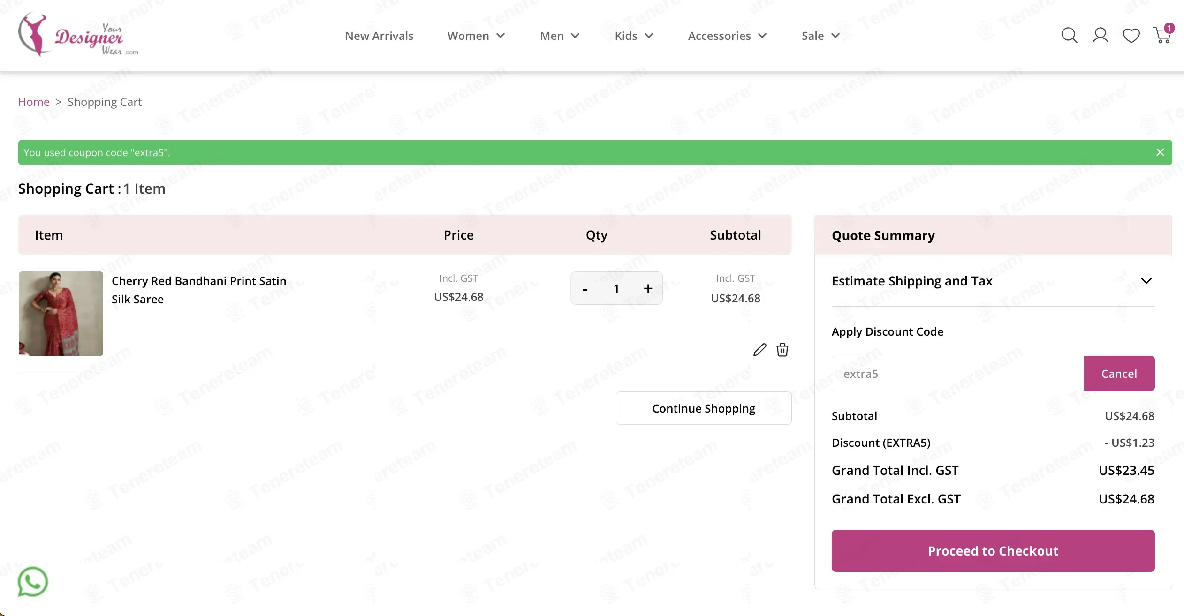Select the Discount (EXTRA5) label
This screenshot has width=1184, height=616.
881,443
